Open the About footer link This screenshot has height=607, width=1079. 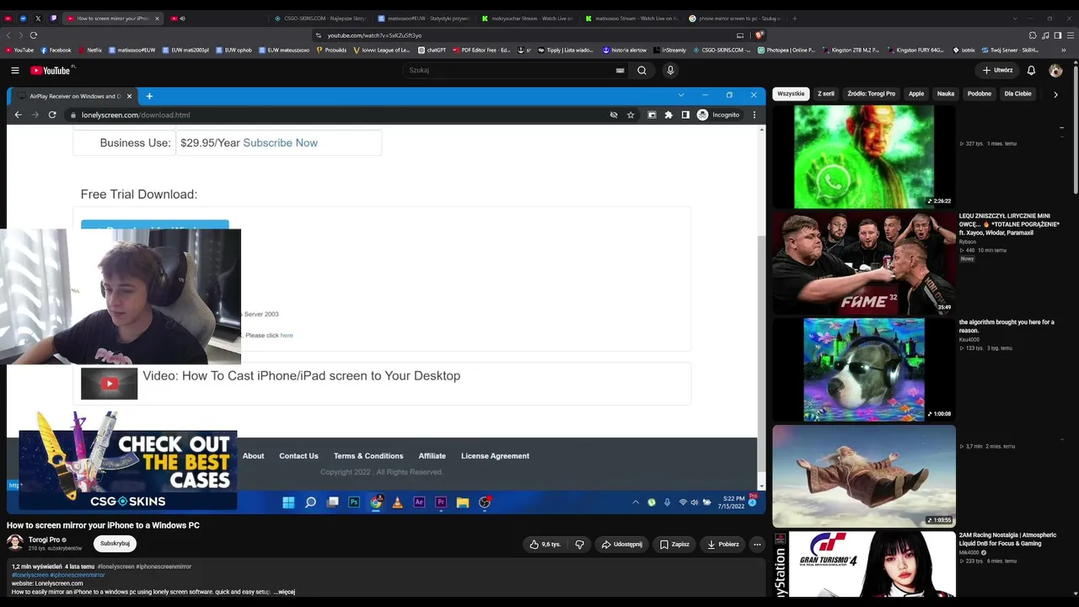[253, 456]
